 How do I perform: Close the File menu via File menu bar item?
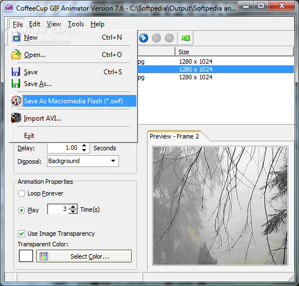tap(18, 24)
